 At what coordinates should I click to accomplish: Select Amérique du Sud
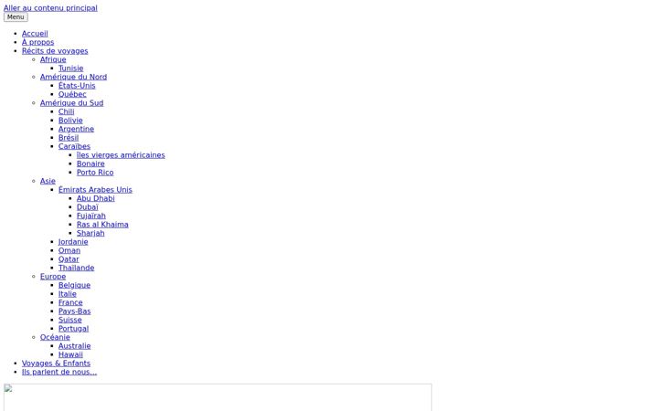coord(72,103)
